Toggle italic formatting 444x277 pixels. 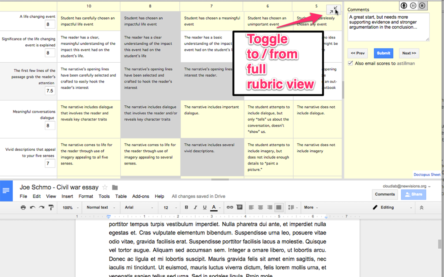pyautogui.click(x=195, y=207)
